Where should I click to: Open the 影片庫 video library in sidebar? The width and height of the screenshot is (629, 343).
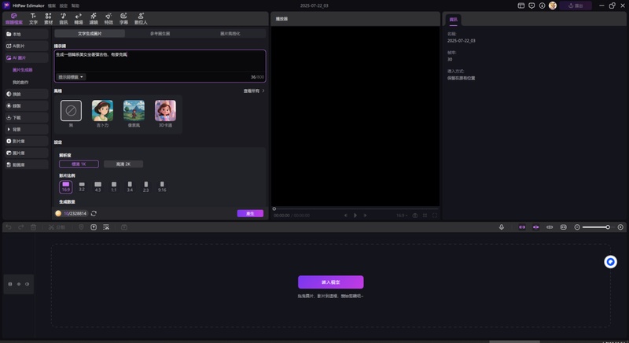point(26,141)
